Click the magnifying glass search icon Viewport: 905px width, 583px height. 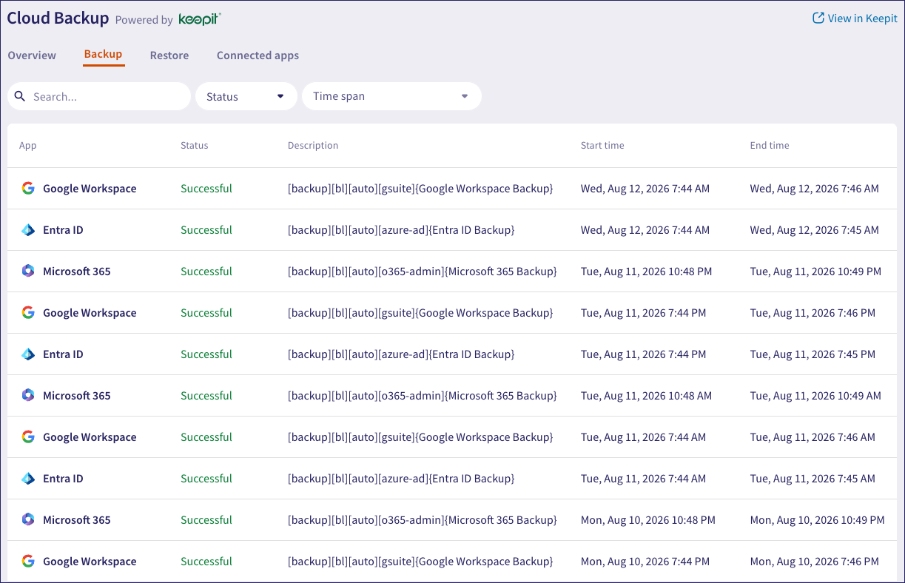pyautogui.click(x=20, y=96)
